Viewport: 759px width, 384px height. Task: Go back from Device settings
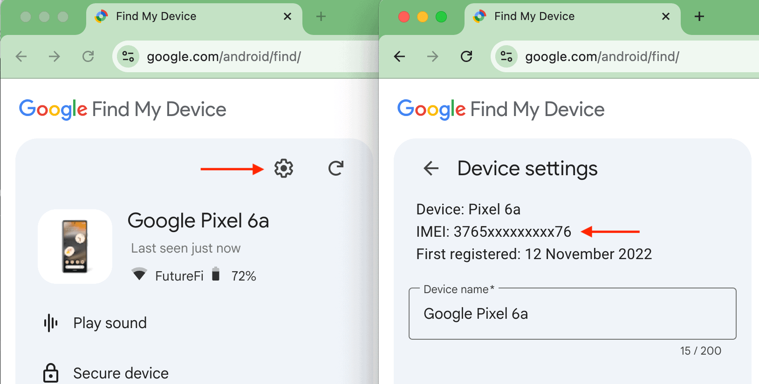tap(431, 168)
